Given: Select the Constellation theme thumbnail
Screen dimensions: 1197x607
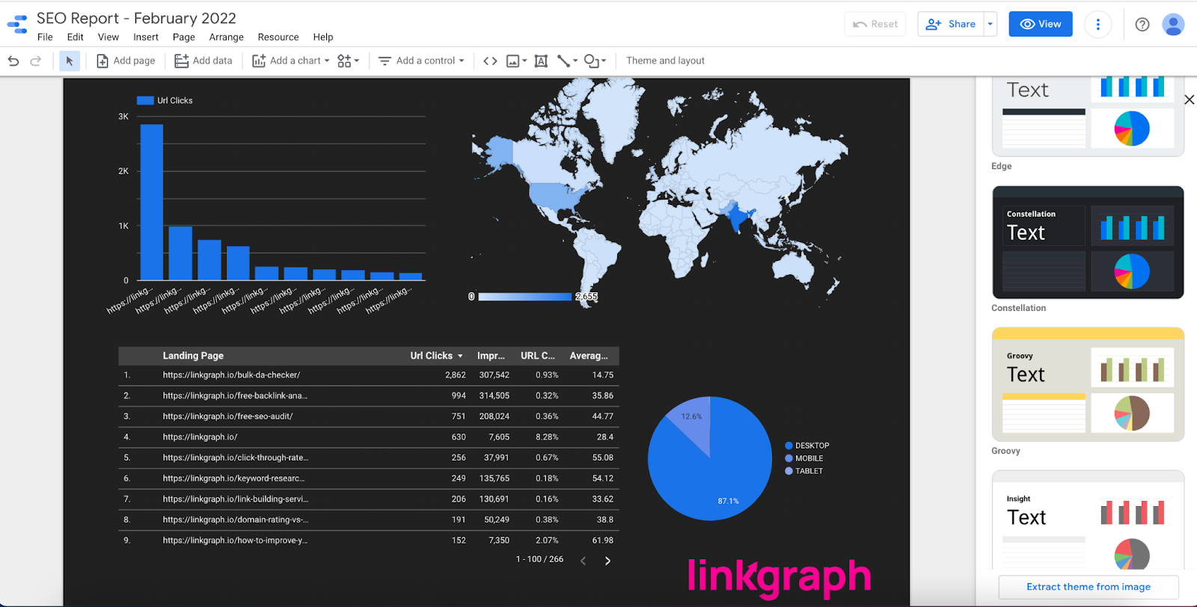Looking at the screenshot, I should [x=1087, y=242].
